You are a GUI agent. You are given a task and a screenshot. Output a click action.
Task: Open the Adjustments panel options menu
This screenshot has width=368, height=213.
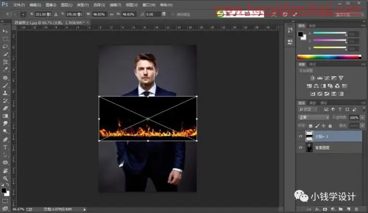[x=363, y=64]
